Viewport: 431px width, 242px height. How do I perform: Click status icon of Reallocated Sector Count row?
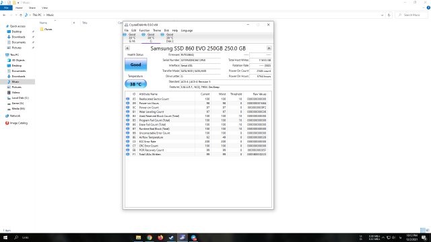127,99
